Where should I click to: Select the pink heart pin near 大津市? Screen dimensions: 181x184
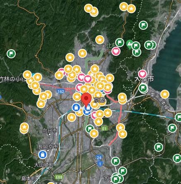pos(142,74)
